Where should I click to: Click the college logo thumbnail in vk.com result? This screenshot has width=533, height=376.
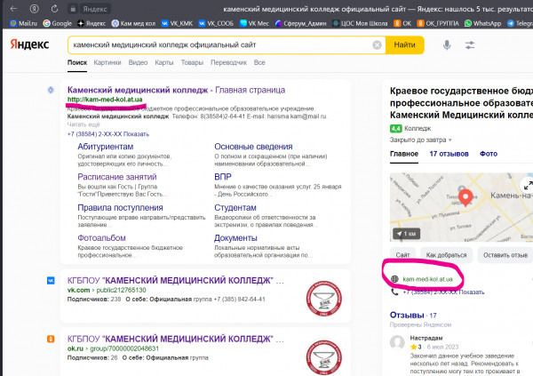[324, 299]
